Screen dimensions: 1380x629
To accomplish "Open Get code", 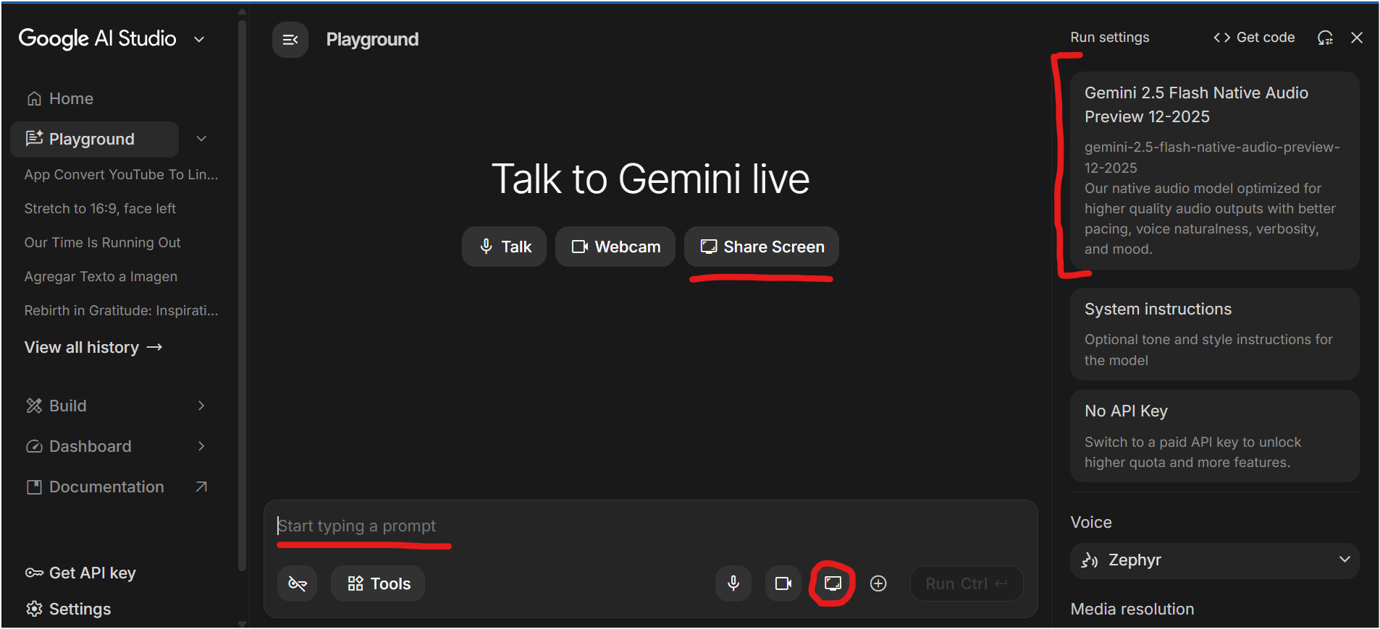I will click(1254, 38).
